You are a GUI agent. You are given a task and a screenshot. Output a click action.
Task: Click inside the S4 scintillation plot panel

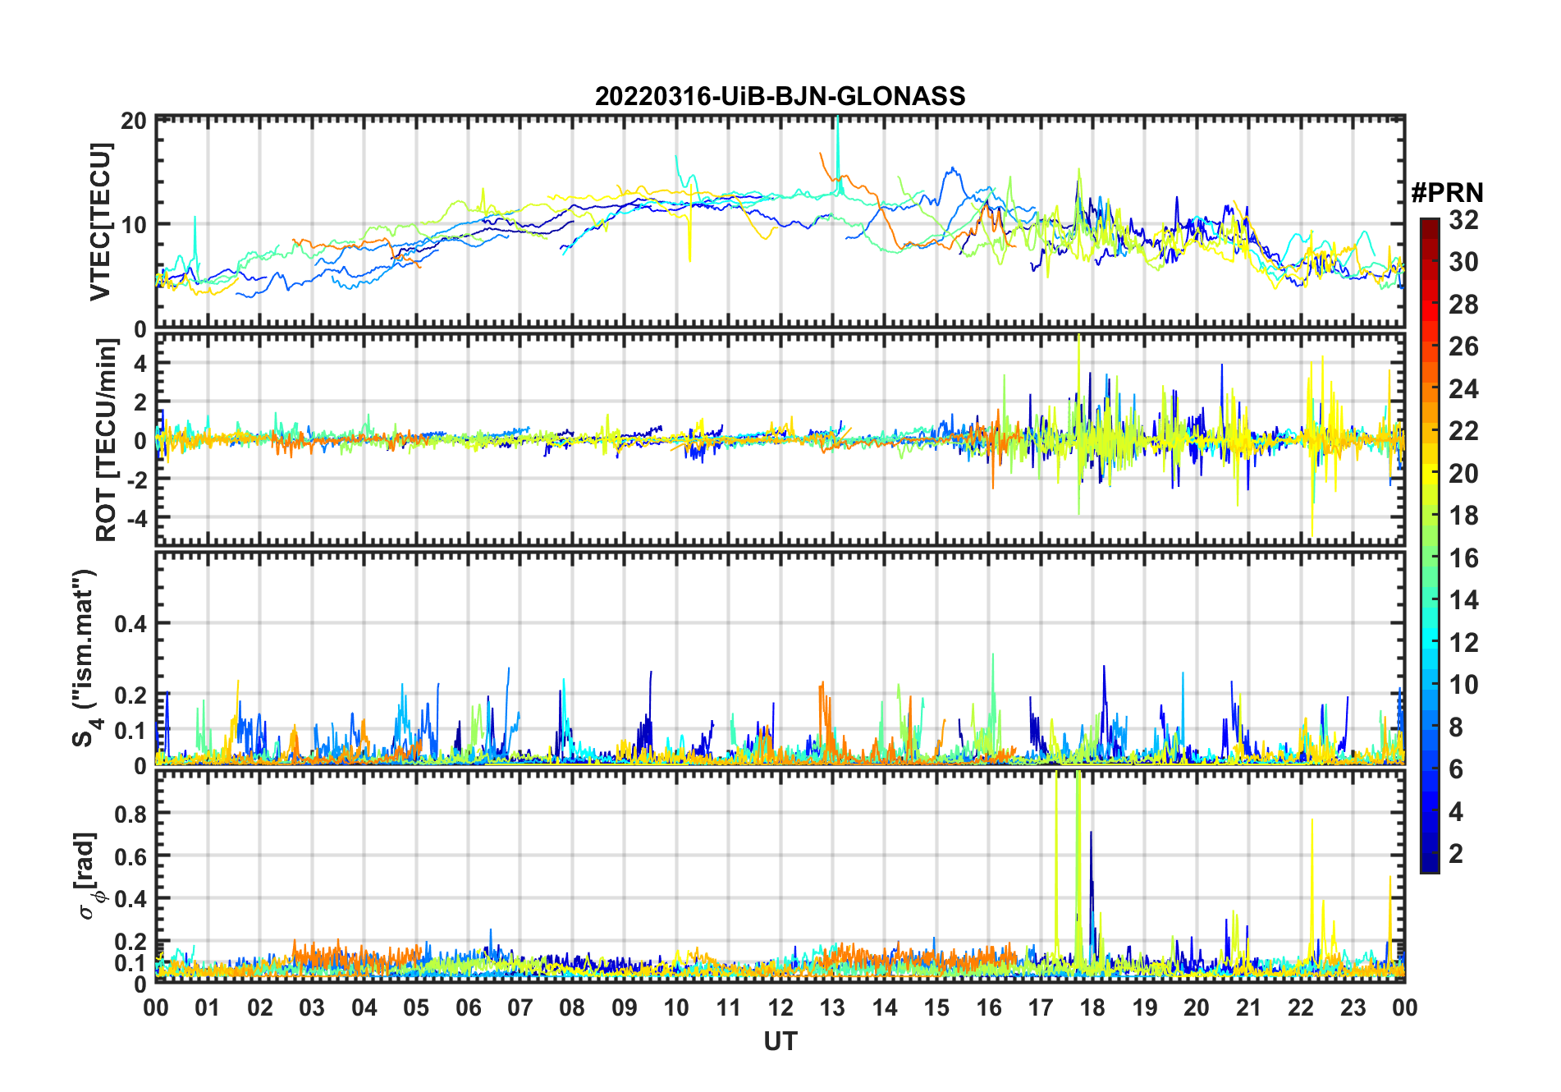click(x=780, y=658)
